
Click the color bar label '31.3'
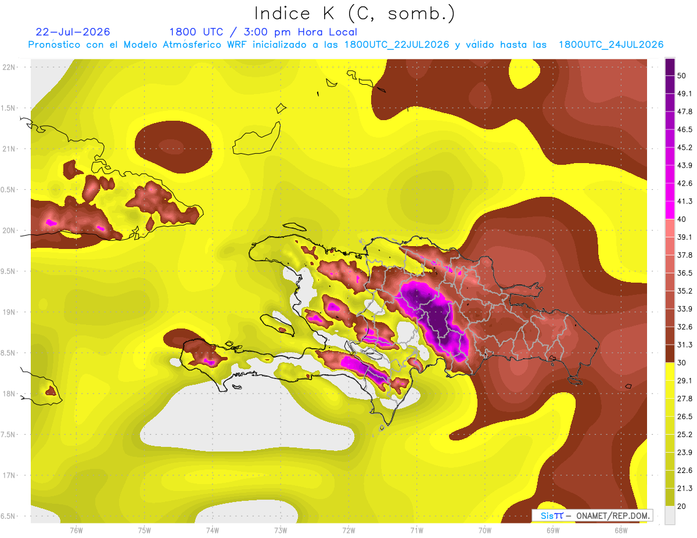point(685,345)
